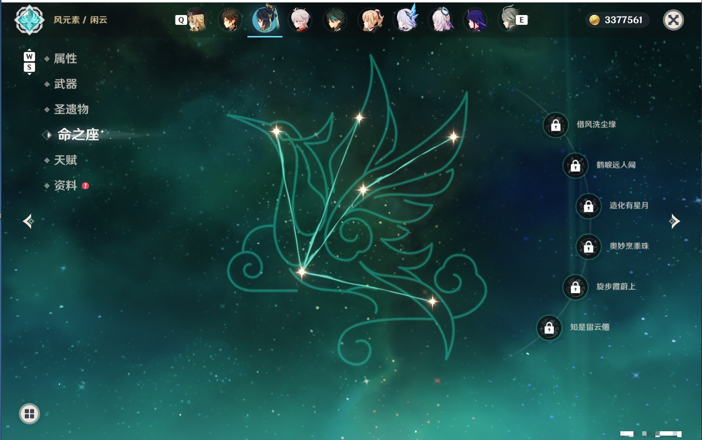Screen dimensions: 702x440
Task: Open the 造化有星月 constellation lock icon
Action: [x=589, y=206]
